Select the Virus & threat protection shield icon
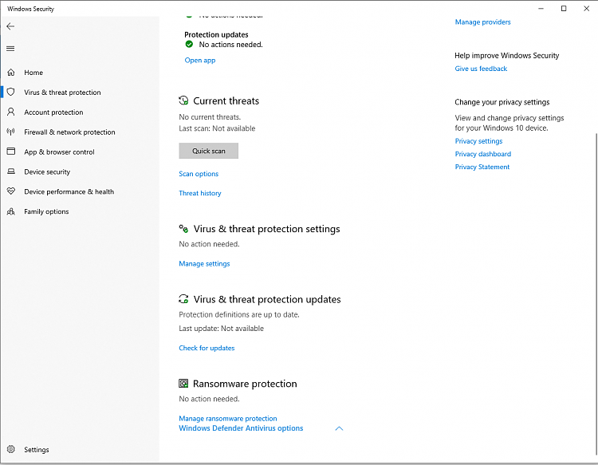The width and height of the screenshot is (598, 465). click(11, 93)
